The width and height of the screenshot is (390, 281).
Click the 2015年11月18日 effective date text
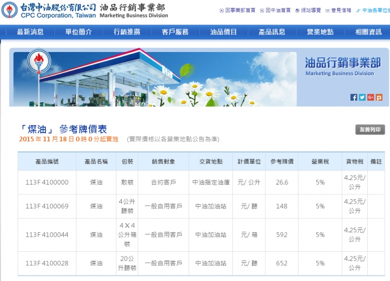68,139
